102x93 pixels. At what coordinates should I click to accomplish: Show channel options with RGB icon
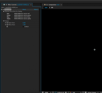[71, 92]
